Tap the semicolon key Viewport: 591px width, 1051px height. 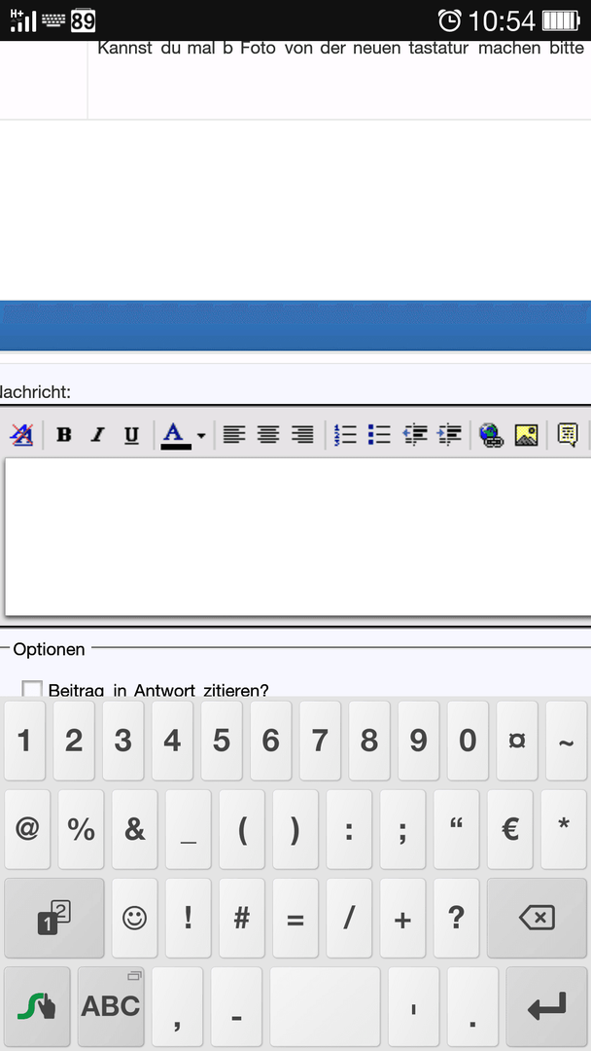pos(402,829)
